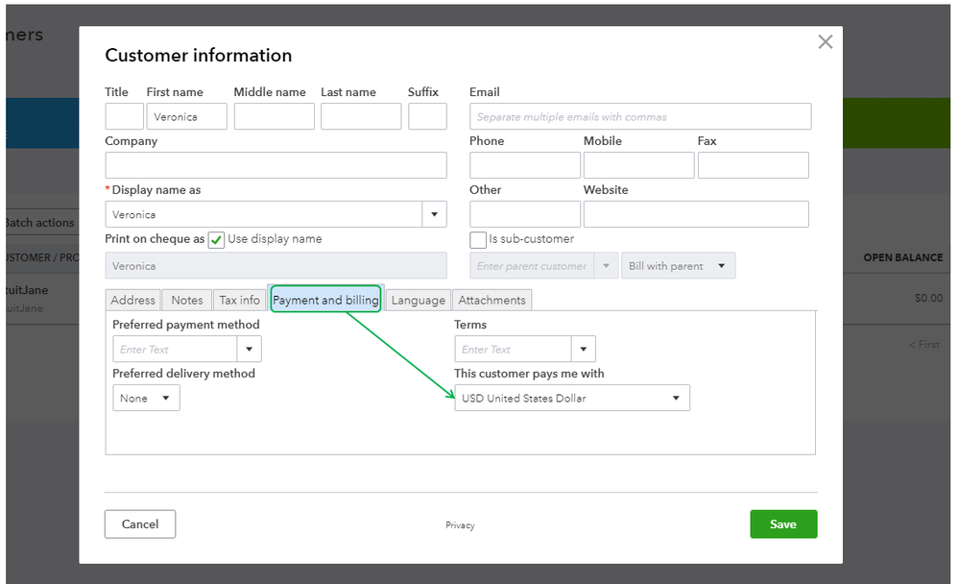
Task: Select currency from USD United States Dollar dropdown
Action: (x=571, y=398)
